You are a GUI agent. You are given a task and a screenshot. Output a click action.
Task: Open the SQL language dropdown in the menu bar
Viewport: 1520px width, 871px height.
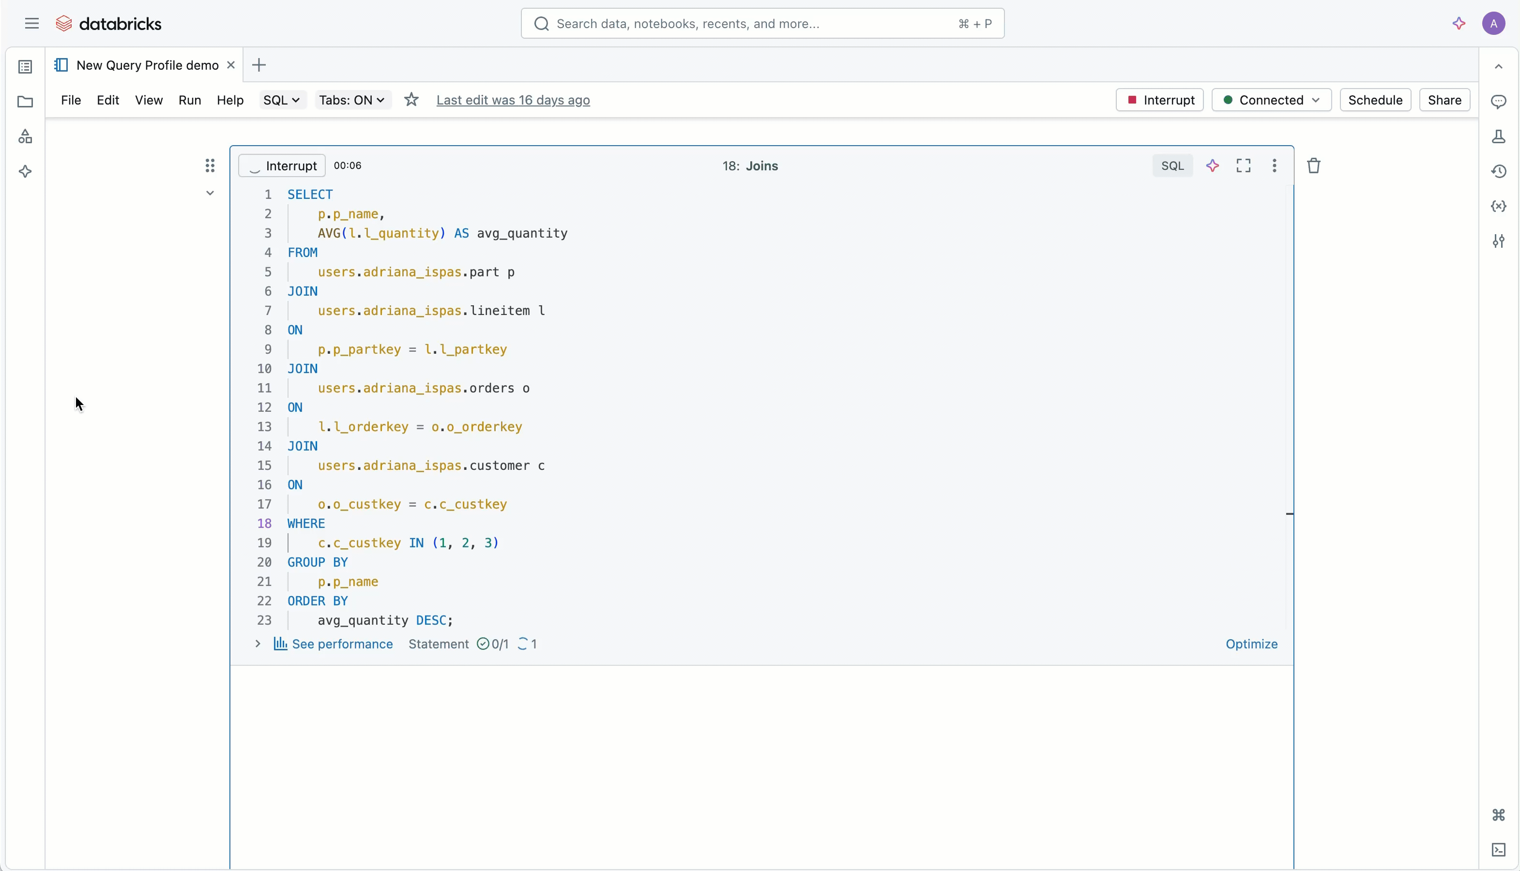[282, 100]
